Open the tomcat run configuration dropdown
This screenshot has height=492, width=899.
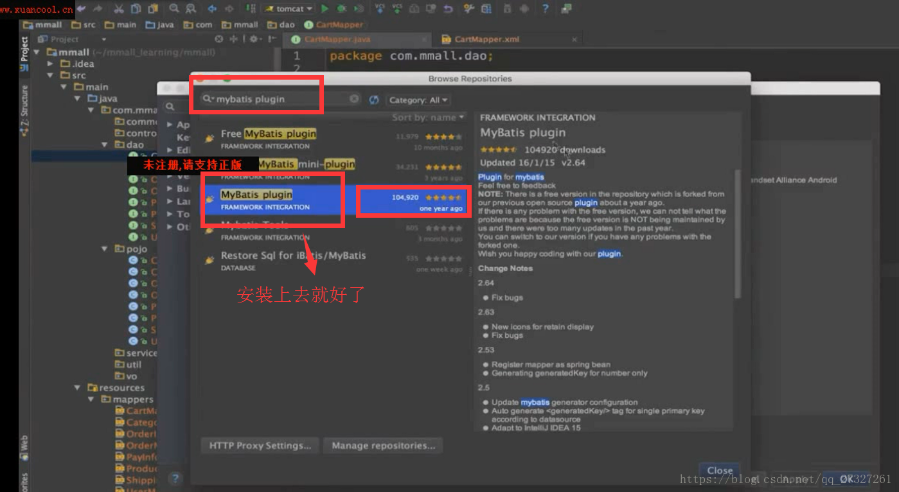pos(287,9)
